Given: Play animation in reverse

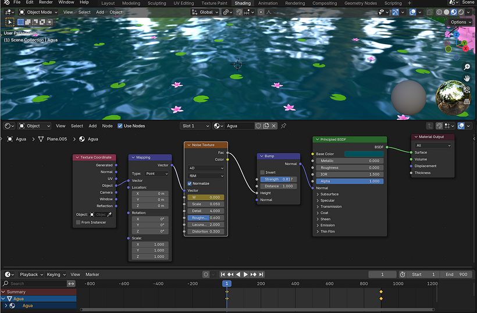Looking at the screenshot, I should pos(238,275).
